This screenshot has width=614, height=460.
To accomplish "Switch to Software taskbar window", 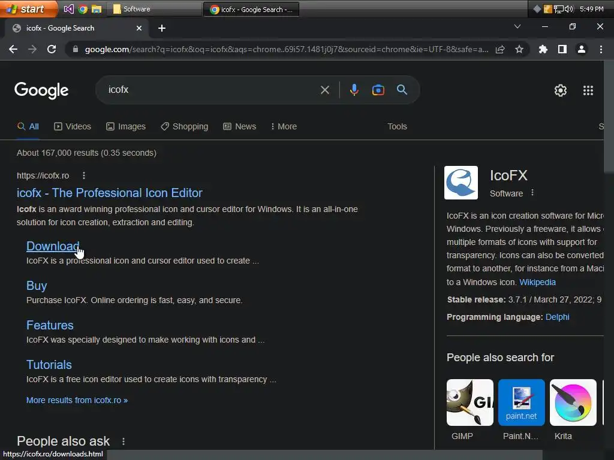I will point(154,9).
